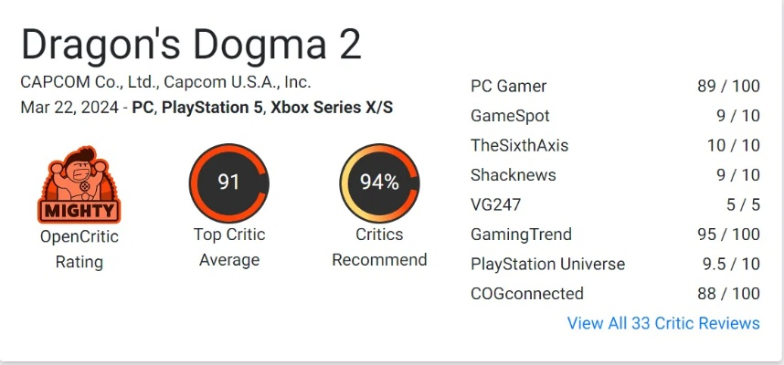Select the PlayStation 5 platform link
784x365 pixels.
coord(212,107)
